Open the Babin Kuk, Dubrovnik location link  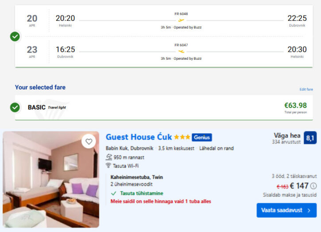pos(129,148)
